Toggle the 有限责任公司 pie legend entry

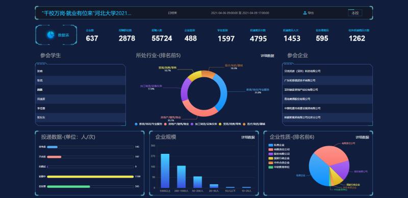click(279, 150)
